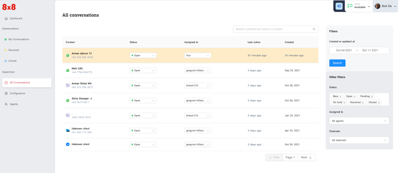This screenshot has width=400, height=173.
Task: Remove the Pending status filter tag
Action: pyautogui.click(x=372, y=96)
